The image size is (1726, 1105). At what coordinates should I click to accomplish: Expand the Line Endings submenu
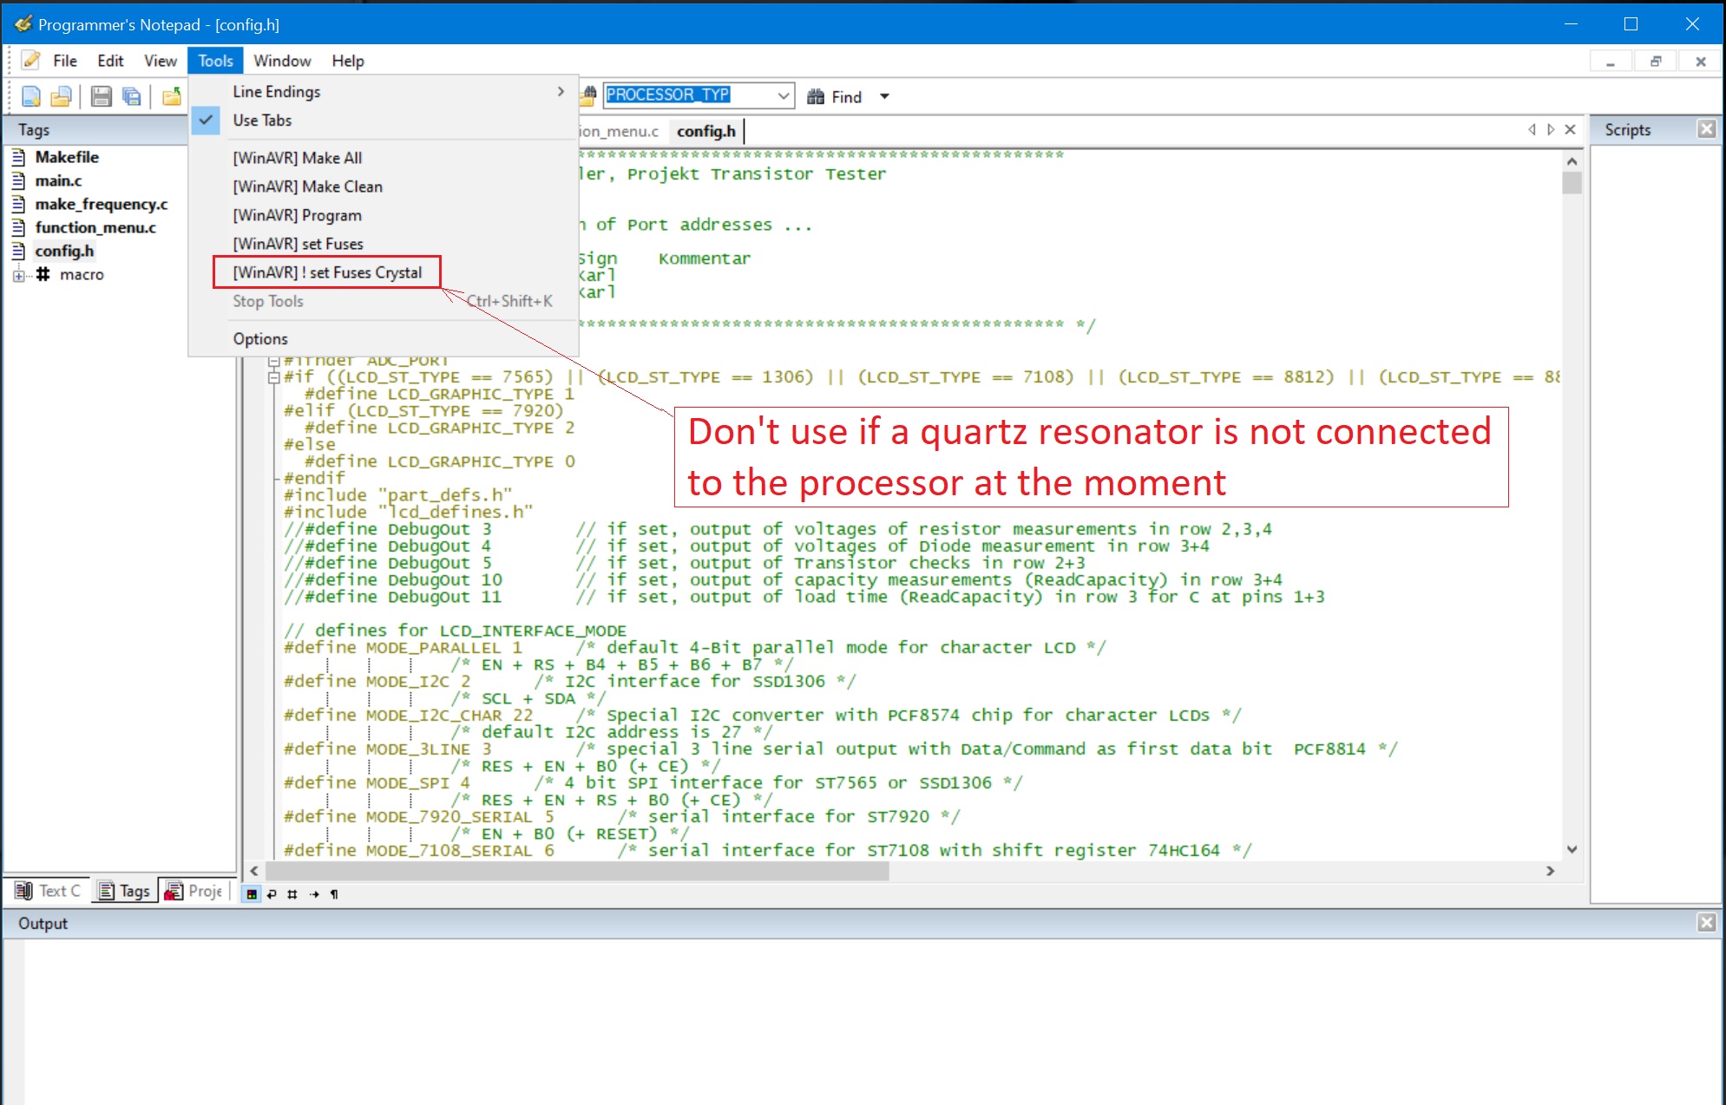384,92
